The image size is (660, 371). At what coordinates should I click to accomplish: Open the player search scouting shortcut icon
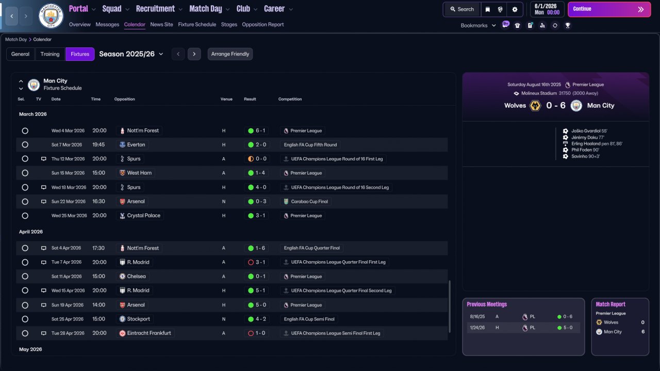pos(542,25)
